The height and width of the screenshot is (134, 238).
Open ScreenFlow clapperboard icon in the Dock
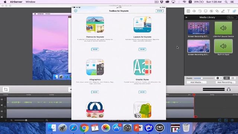pos(149,128)
